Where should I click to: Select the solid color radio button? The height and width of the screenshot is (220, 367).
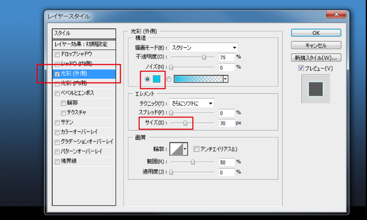pyautogui.click(x=147, y=79)
